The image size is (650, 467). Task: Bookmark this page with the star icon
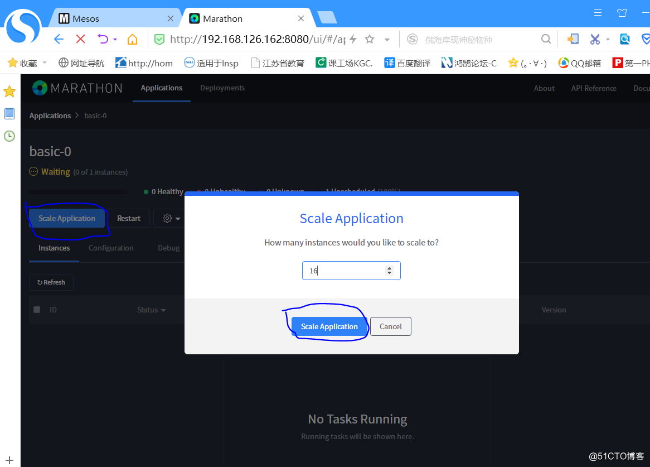[370, 40]
